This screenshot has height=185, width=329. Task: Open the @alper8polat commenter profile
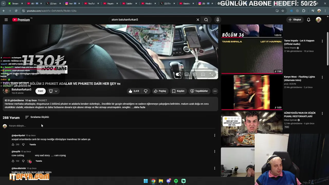(x=18, y=135)
